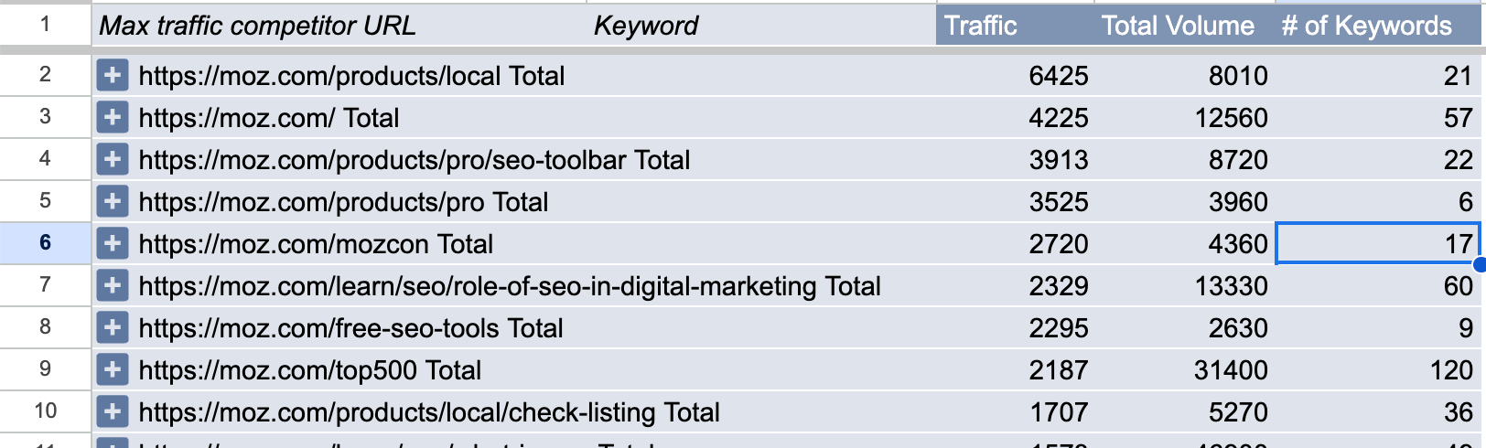Expand the seo-toolbar Total group

(x=113, y=159)
